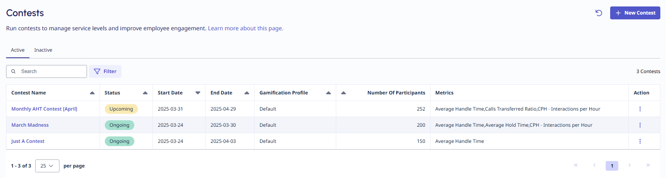The image size is (666, 178).
Task: Open the Filter options
Action: click(x=105, y=71)
